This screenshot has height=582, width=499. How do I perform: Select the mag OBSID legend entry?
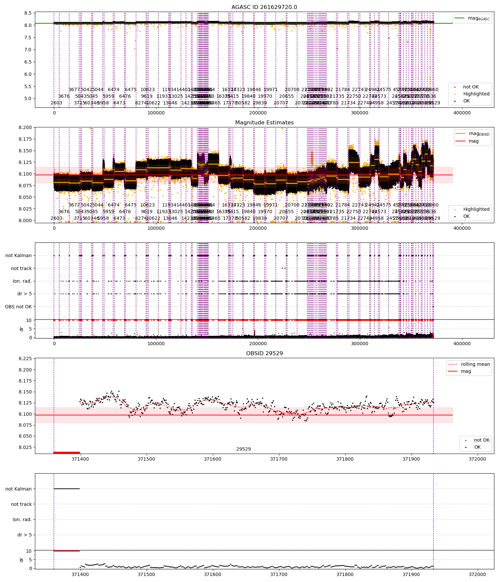(472, 134)
